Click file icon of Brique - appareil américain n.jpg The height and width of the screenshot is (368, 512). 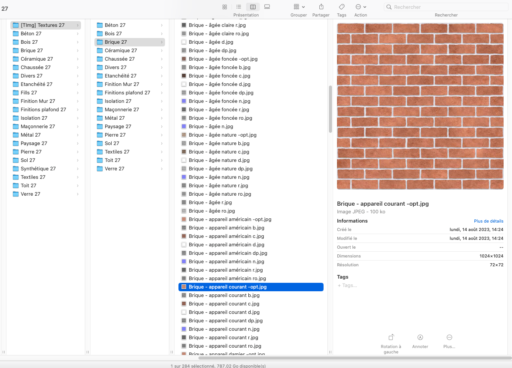click(184, 262)
